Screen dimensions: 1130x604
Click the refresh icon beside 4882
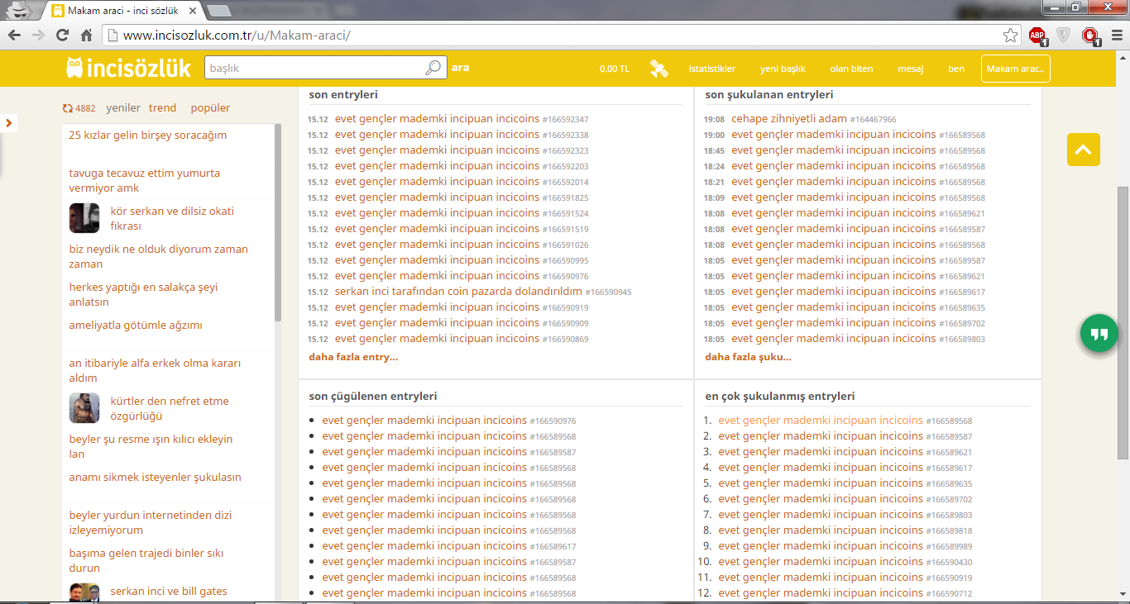tap(67, 108)
